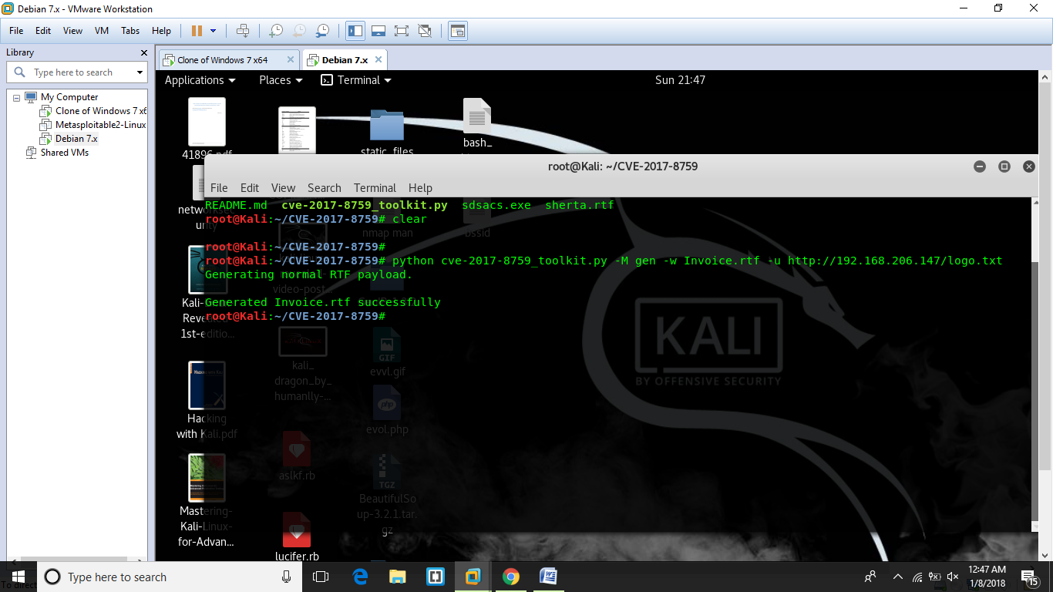This screenshot has width=1053, height=592.
Task: Pause the virtual machine with the suspend button
Action: (197, 31)
